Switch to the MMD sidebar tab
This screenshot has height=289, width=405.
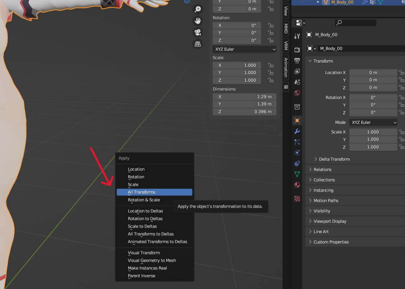tap(286, 28)
